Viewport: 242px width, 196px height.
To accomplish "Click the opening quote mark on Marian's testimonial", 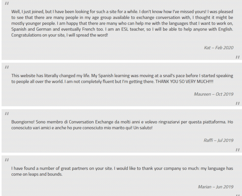I will pyautogui.click(x=7, y=160).
